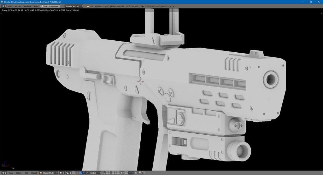Click the XYZ axis gizmo in viewport corner
Screen dimensions: 323x175
(5, 164)
